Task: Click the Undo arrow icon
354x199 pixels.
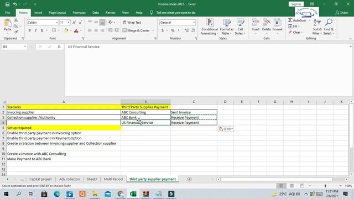Action: click(15, 4)
